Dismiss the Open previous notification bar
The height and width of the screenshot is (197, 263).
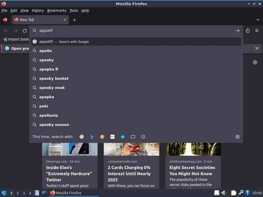click(x=257, y=48)
